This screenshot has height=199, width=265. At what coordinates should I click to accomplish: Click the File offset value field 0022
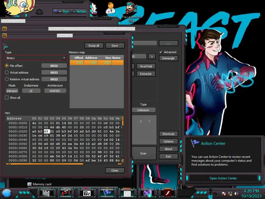tap(54, 66)
